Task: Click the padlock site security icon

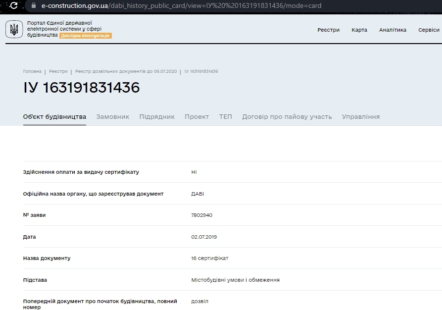Action: 34,5
